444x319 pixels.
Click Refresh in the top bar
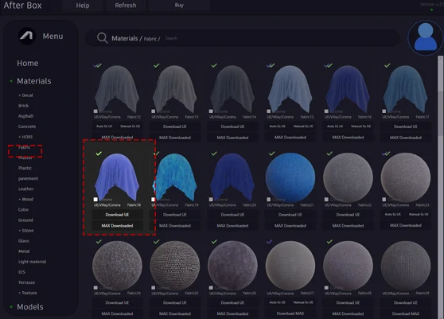126,6
